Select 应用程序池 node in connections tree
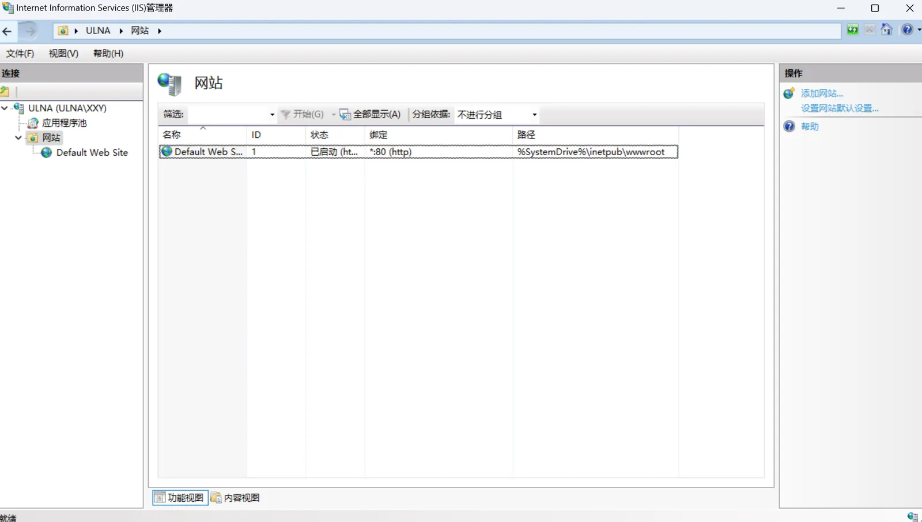 [64, 123]
